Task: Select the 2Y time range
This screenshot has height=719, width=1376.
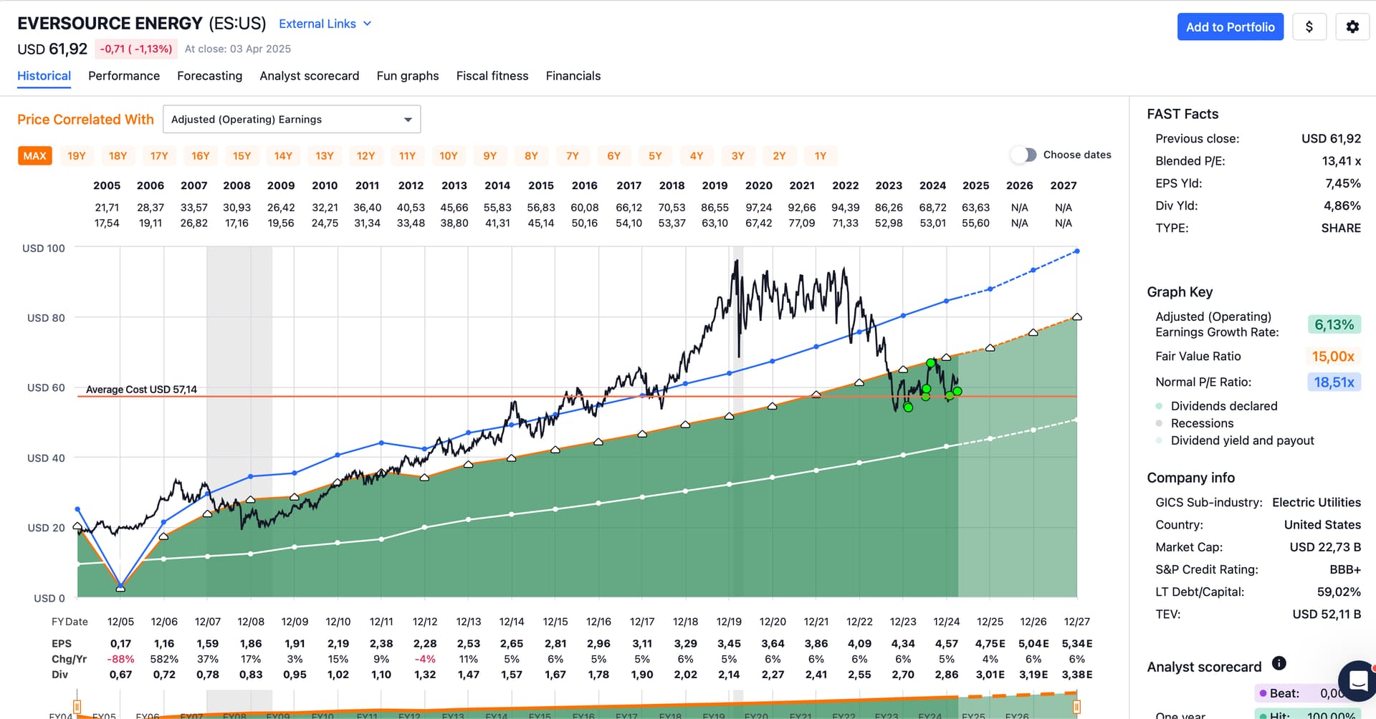Action: [x=779, y=156]
